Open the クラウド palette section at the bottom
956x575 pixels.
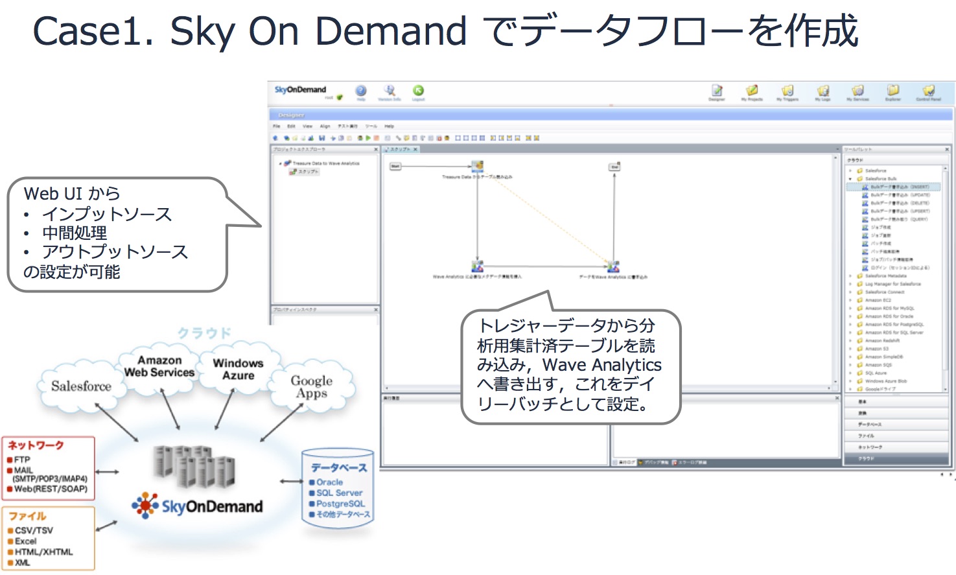896,458
